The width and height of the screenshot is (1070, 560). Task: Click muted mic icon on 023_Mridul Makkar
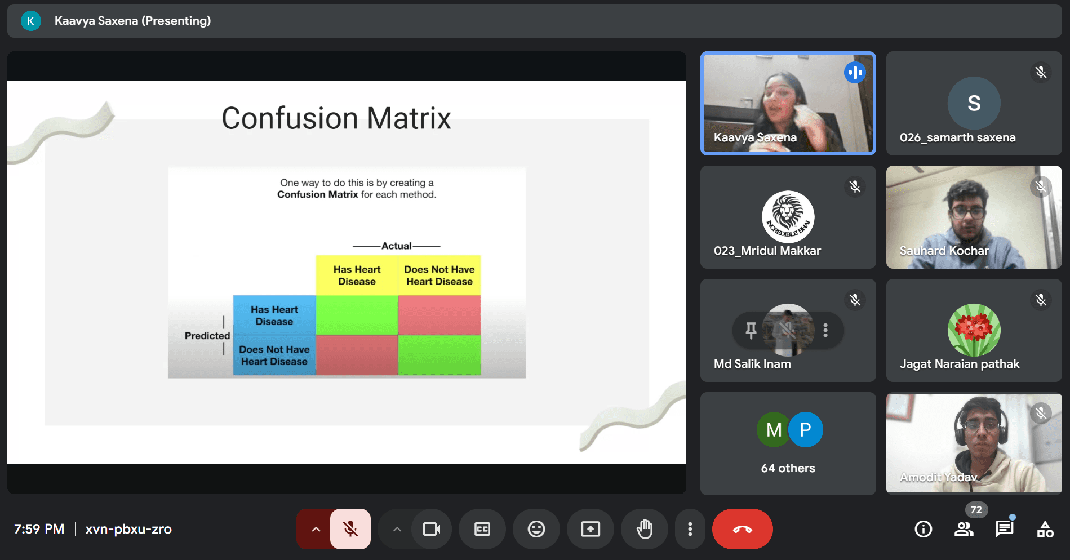pos(855,186)
